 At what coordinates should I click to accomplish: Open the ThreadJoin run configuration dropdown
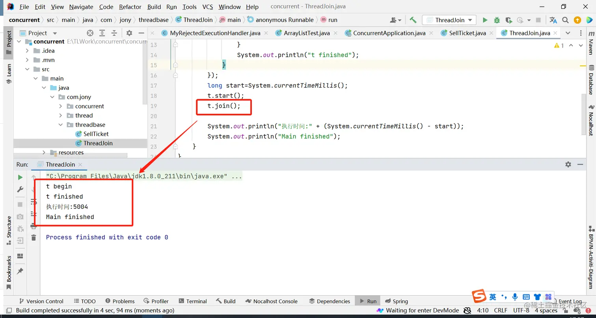coord(449,20)
